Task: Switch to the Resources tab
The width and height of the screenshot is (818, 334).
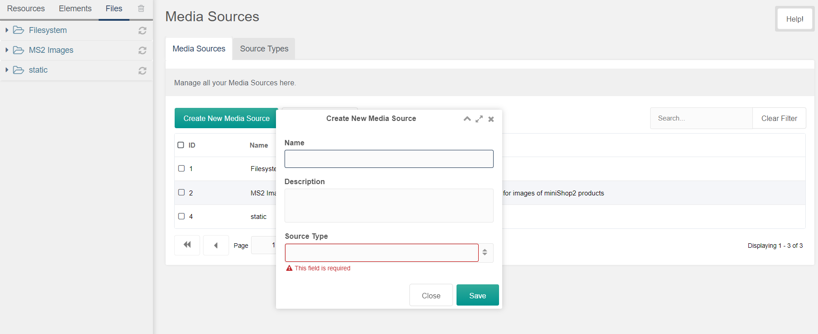Action: coord(26,9)
